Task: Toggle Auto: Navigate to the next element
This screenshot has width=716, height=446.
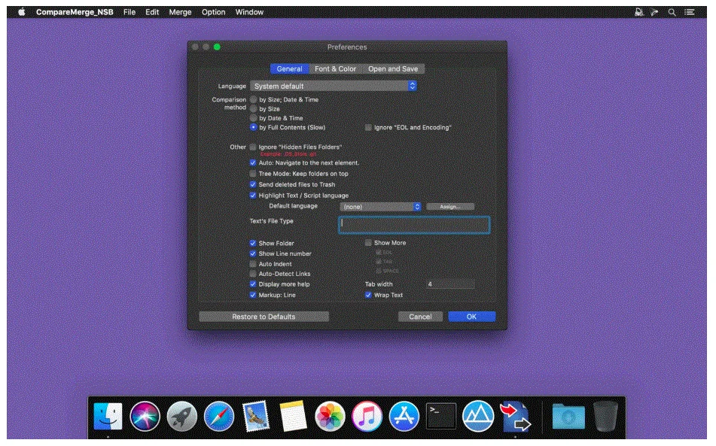Action: pos(252,162)
